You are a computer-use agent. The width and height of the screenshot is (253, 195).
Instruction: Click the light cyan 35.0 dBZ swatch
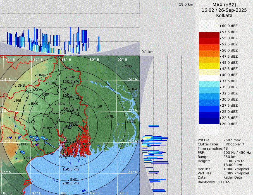209,84
